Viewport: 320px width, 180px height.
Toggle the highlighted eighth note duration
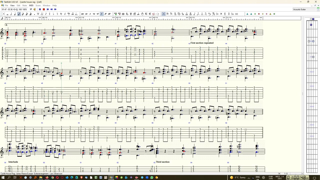point(19,14)
